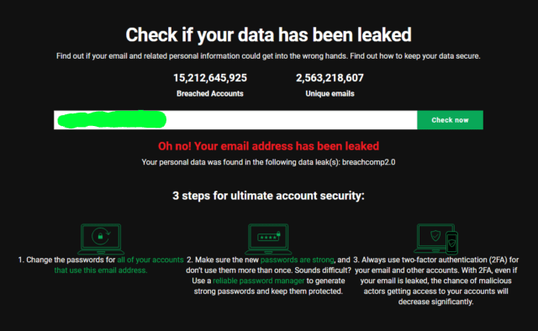Image resolution: width=538 pixels, height=331 pixels.
Task: Click the 'Check if your data has been leaked' heading
Action: point(268,35)
